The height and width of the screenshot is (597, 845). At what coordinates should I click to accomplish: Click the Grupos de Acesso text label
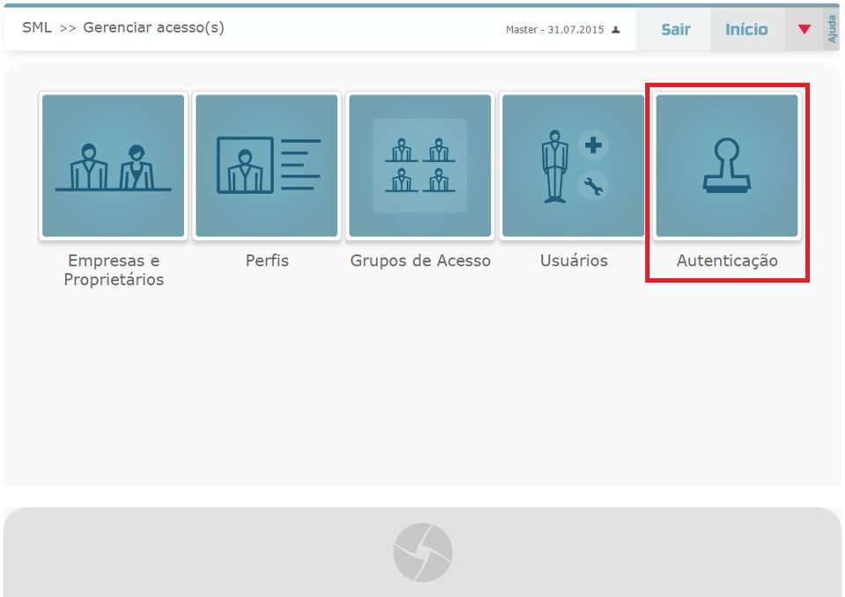420,261
